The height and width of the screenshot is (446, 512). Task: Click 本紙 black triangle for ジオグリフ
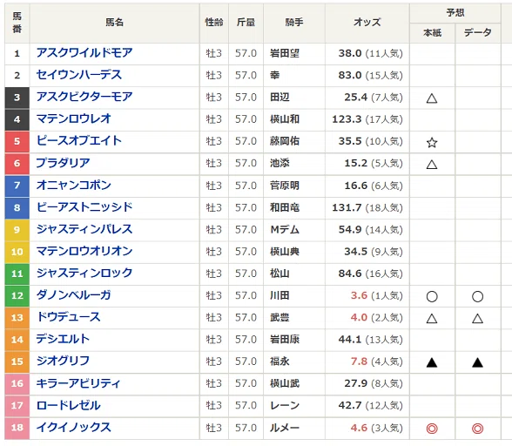coord(432,362)
